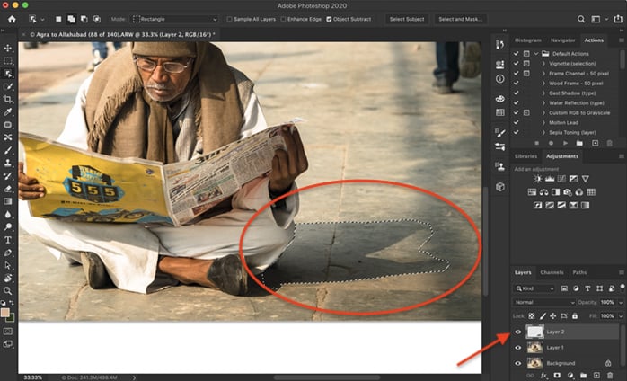Switch to the Channels tab
This screenshot has height=381, width=627.
[x=552, y=272]
